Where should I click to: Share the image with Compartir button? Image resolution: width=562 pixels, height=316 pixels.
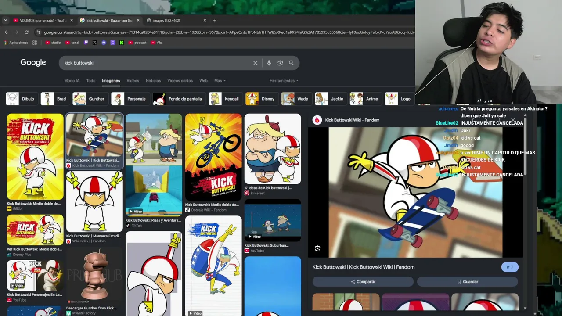tap(363, 281)
